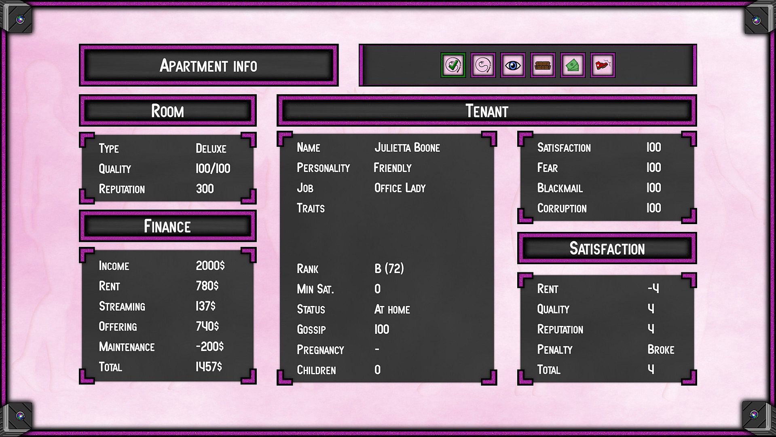The image size is (776, 437).
Task: Click tenant name Julietta Boone
Action: pyautogui.click(x=407, y=147)
